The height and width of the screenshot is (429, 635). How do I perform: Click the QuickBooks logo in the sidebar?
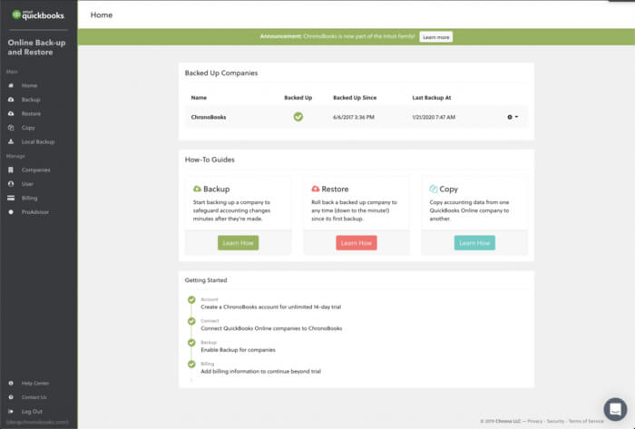coord(38,15)
